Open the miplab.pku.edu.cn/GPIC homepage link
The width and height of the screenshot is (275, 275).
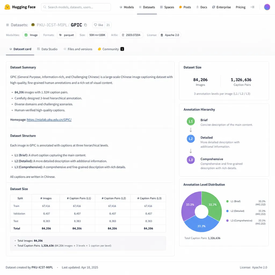pyautogui.click(x=49, y=120)
